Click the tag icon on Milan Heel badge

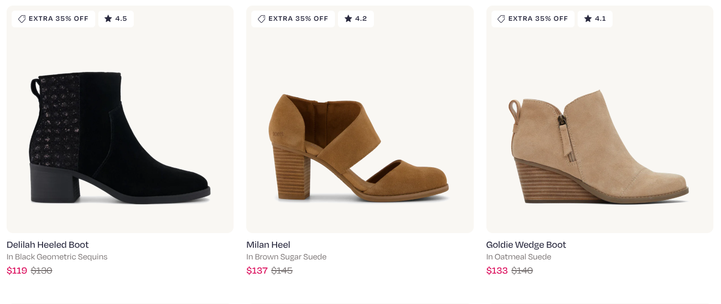pos(261,19)
